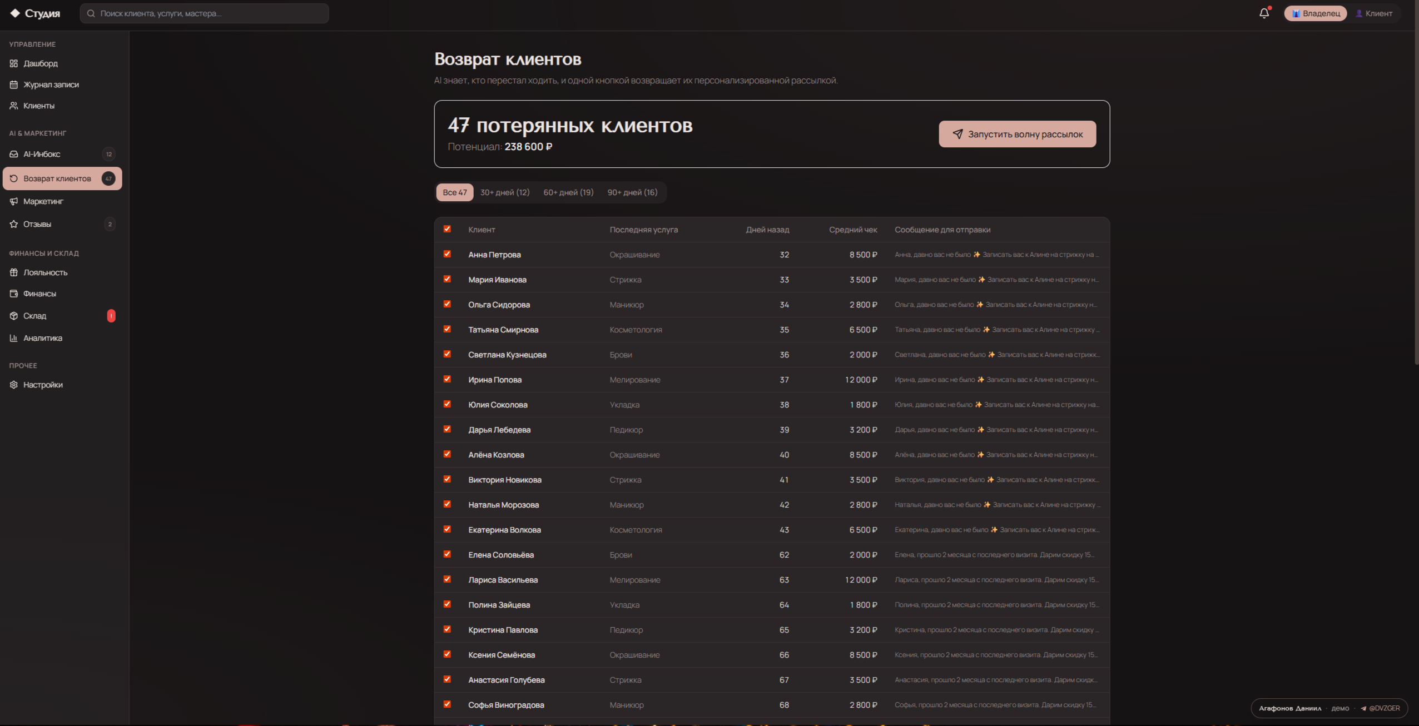1419x726 pixels.
Task: Click the Telegram icon next to @DVZGER
Action: (x=1363, y=708)
